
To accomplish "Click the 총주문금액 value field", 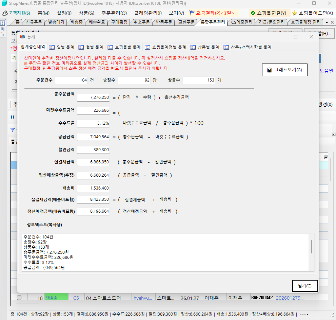I will point(93,97).
